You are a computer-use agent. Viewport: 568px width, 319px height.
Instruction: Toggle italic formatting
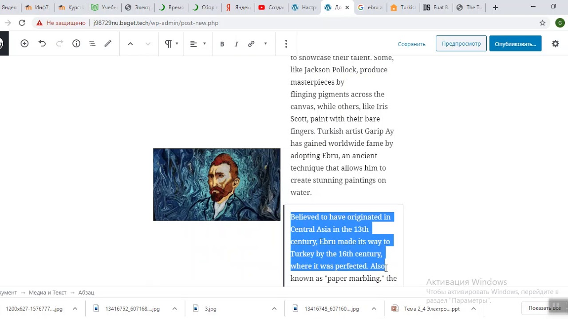[237, 44]
